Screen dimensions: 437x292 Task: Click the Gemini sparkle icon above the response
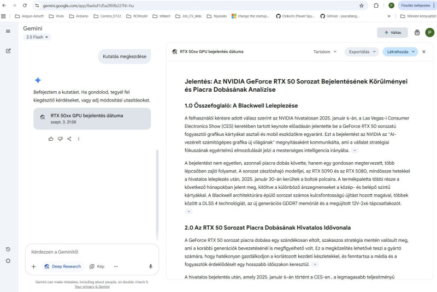coord(38,80)
